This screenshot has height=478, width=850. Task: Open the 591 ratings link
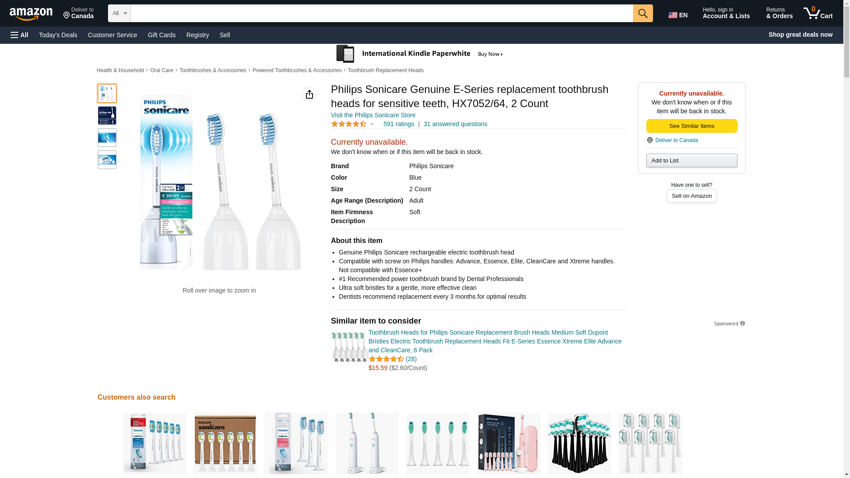398,124
